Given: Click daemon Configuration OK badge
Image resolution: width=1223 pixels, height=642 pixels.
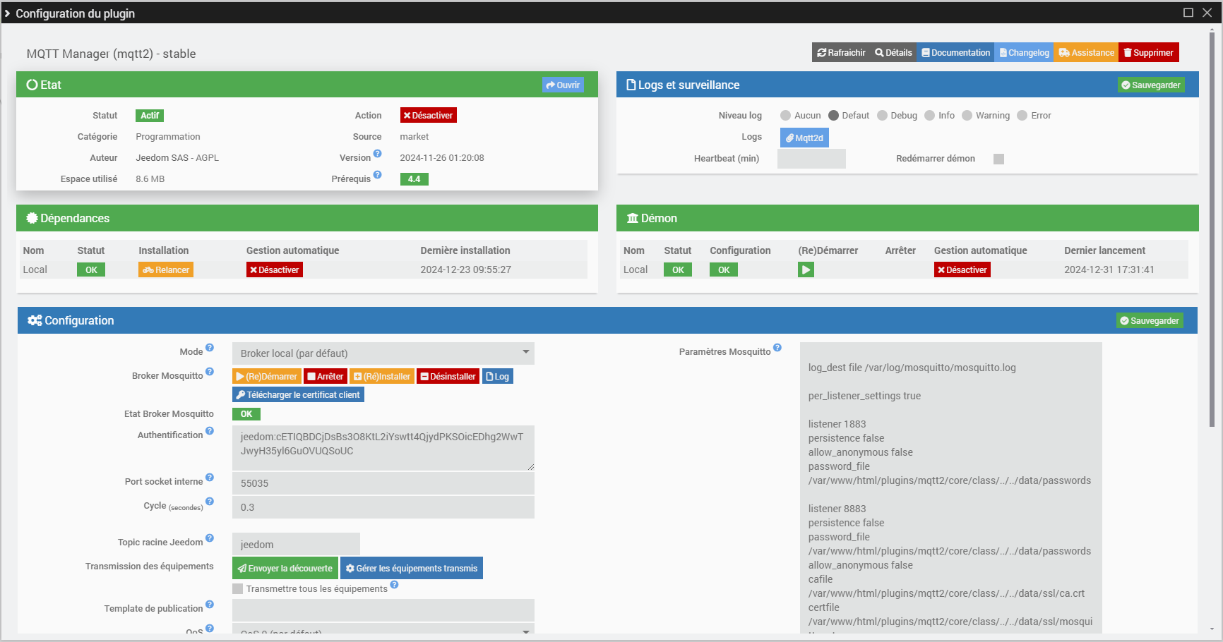Looking at the screenshot, I should (724, 270).
